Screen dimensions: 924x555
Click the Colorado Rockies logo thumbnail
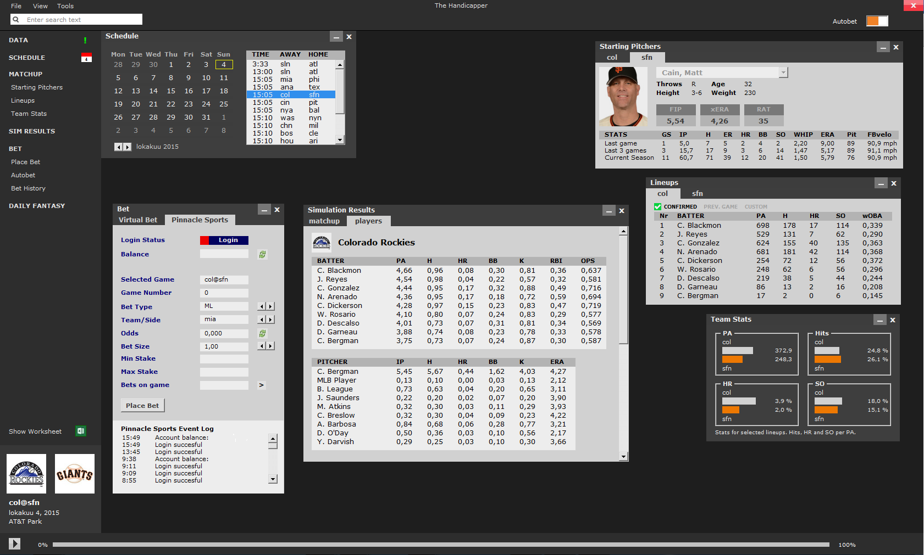coord(26,474)
